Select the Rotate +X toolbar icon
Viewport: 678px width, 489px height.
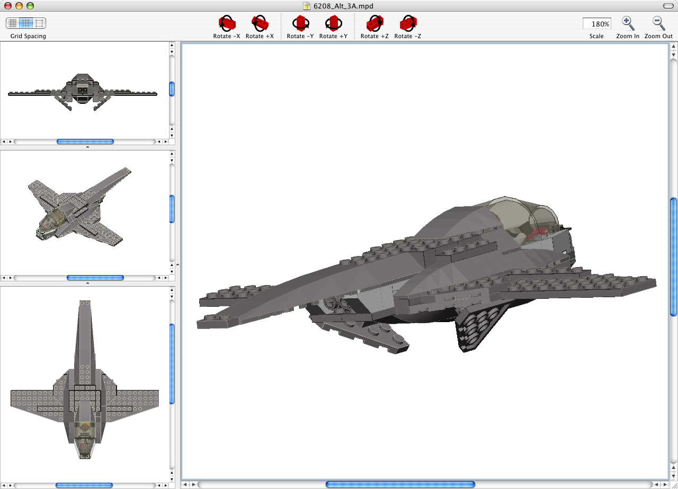(260, 23)
